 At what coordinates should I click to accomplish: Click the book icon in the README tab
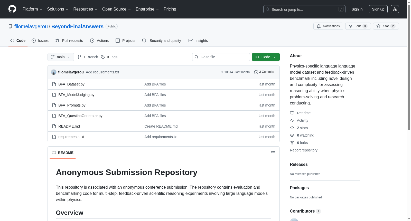[x=54, y=153]
